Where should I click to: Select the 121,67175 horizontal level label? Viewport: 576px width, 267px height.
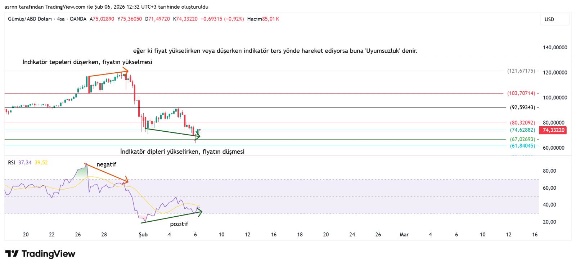tap(521, 71)
